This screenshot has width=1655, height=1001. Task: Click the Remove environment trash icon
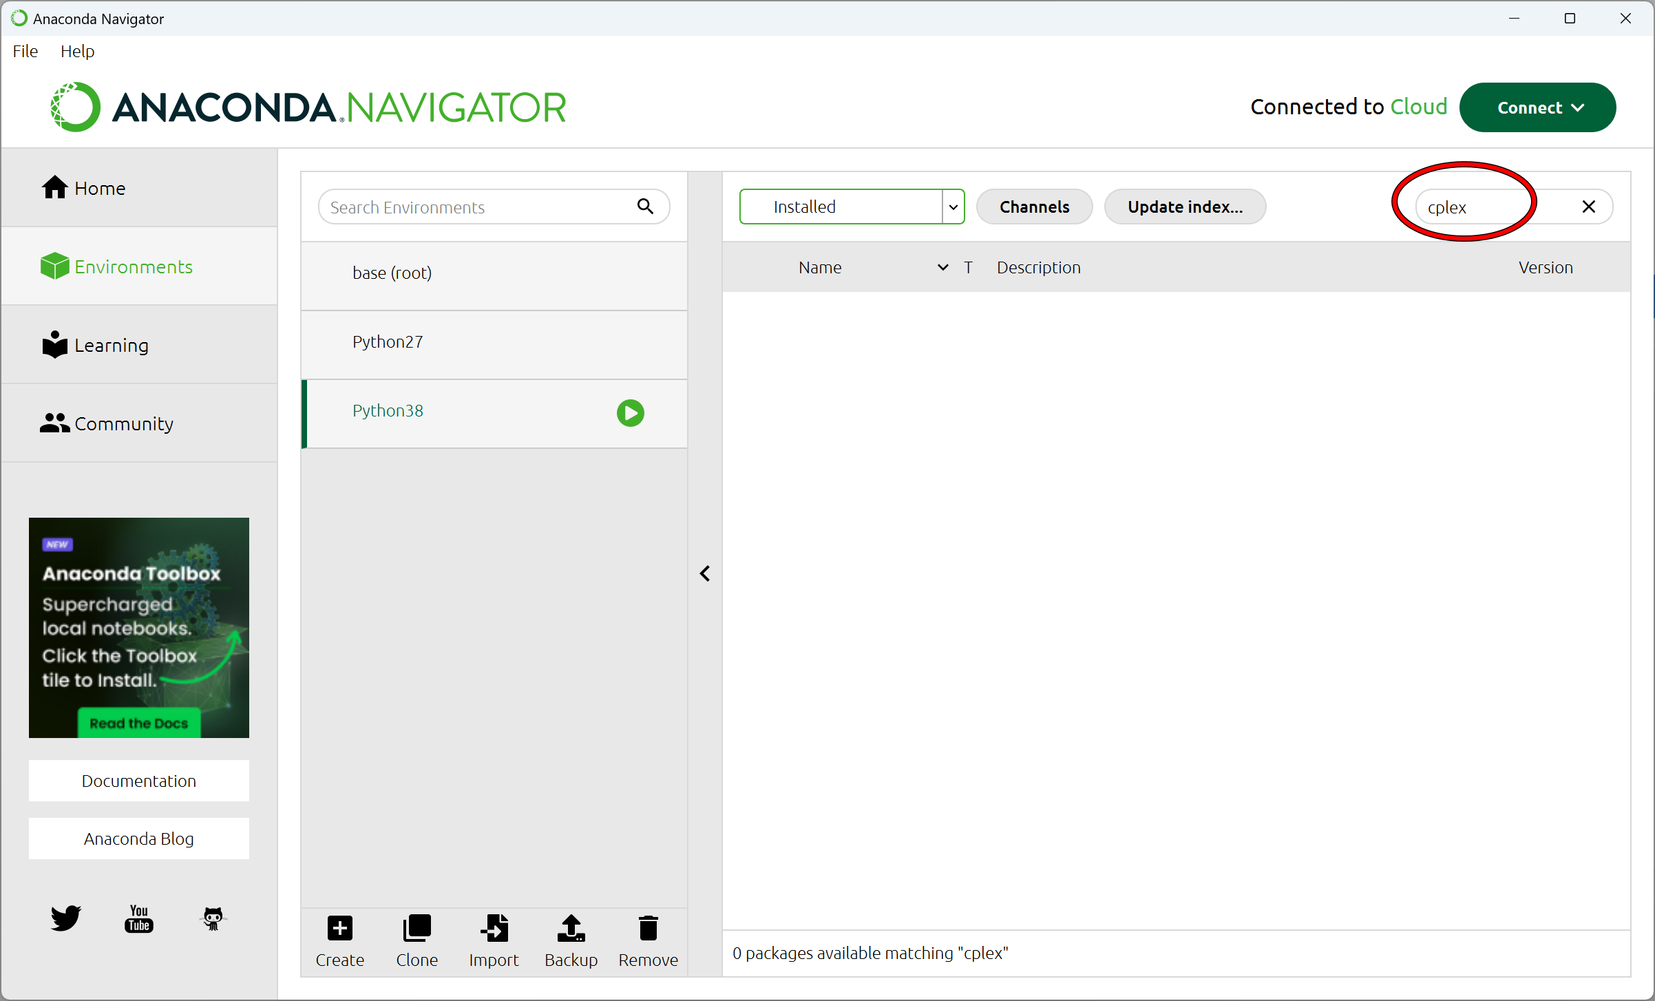649,928
